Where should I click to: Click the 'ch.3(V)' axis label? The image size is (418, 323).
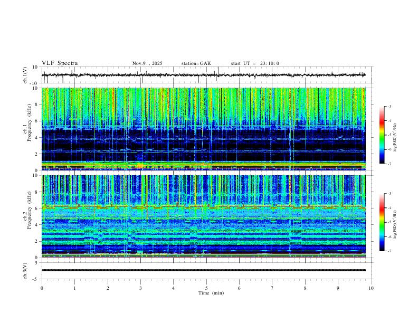coord(25,271)
